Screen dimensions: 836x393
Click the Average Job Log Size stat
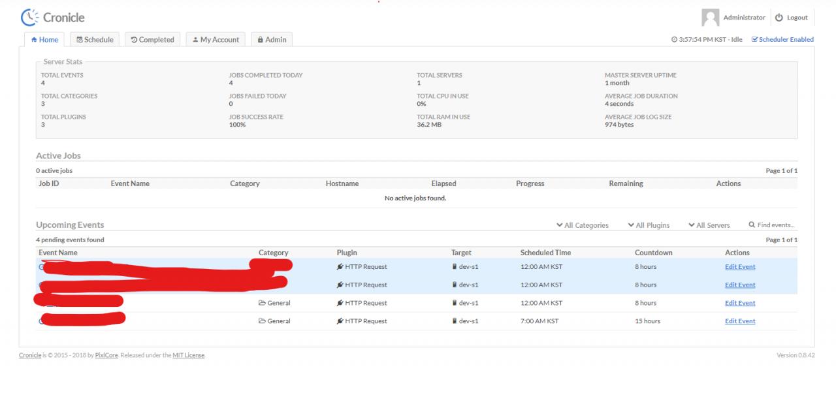pos(638,121)
